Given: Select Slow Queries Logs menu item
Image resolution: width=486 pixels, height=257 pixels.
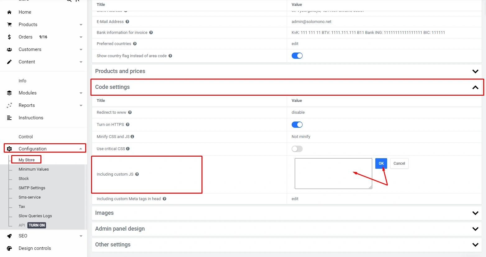Looking at the screenshot, I should [35, 216].
